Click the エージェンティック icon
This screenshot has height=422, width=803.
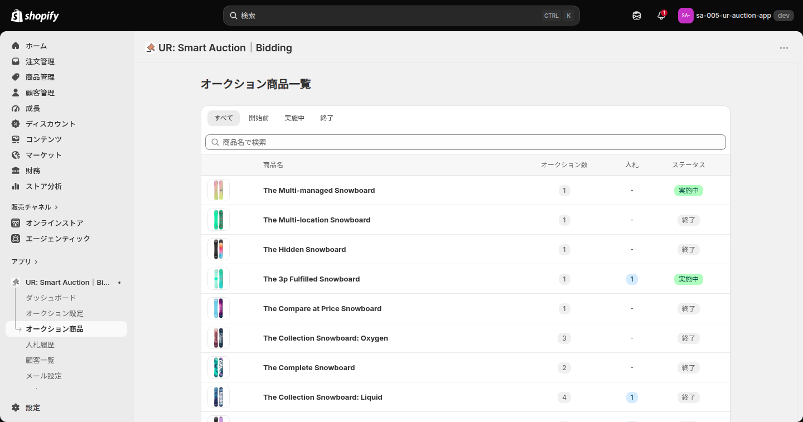click(16, 239)
